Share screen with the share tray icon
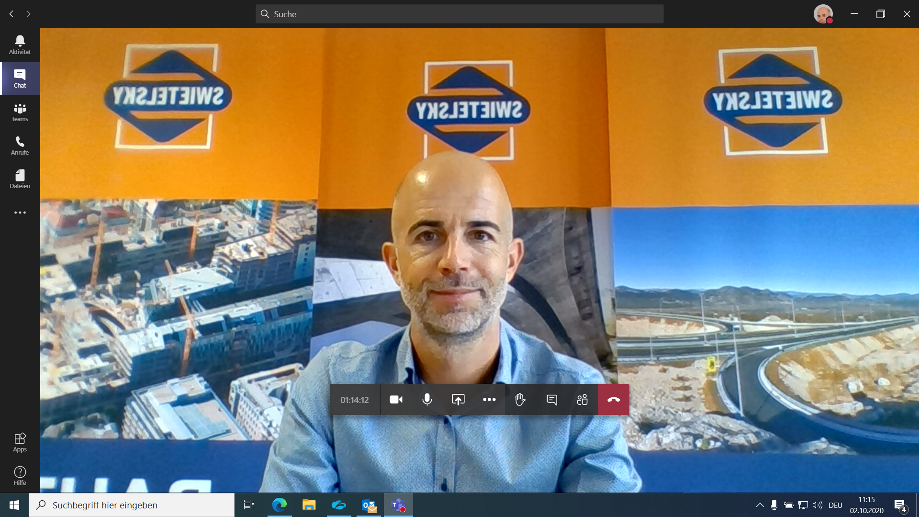The image size is (919, 517). click(x=458, y=400)
